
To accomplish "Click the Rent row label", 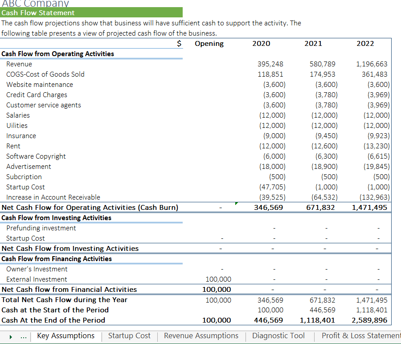I will (13, 146).
